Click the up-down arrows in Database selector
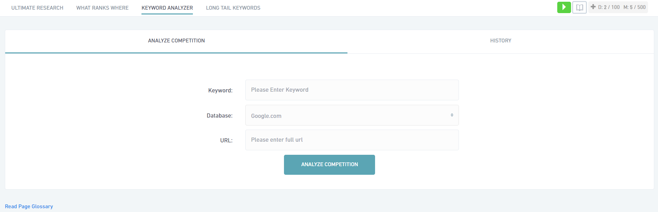Viewport: 658px width, 212px height. point(452,115)
